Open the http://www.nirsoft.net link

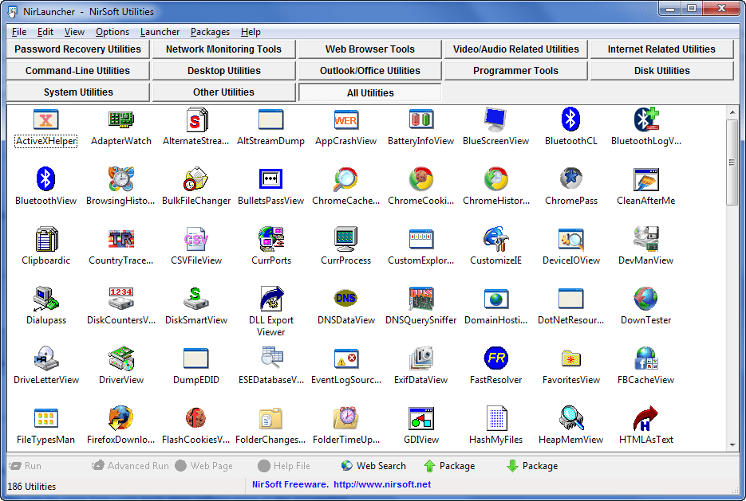tap(382, 484)
